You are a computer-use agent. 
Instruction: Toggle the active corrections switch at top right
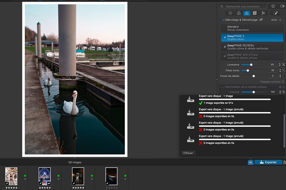coord(283,6)
